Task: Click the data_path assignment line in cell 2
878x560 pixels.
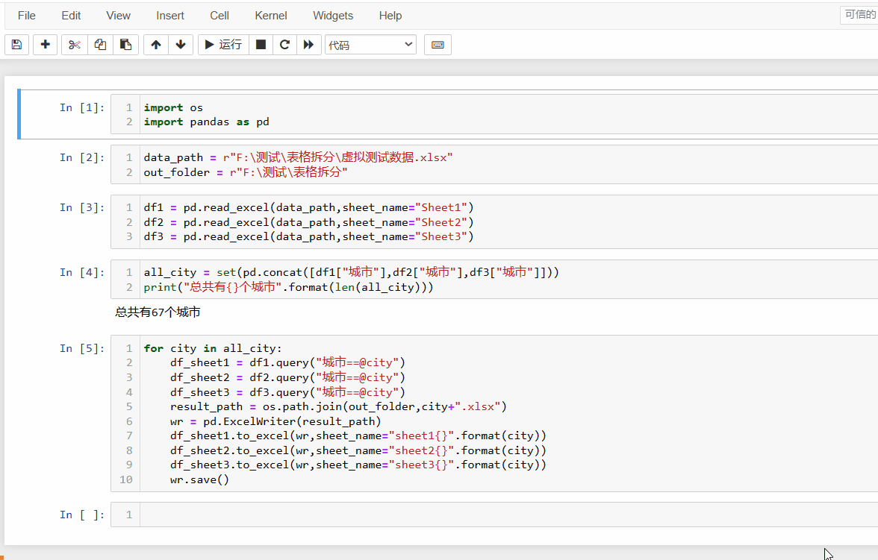Action: click(x=298, y=158)
